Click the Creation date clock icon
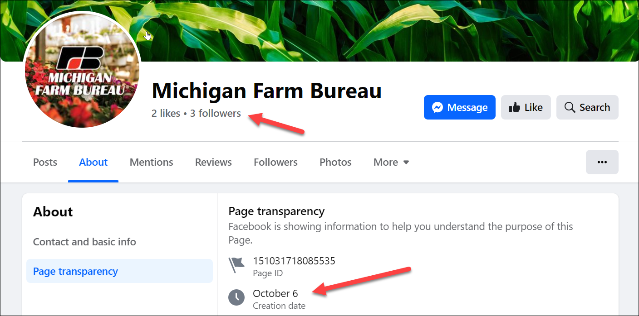Viewport: 639px width, 316px height. click(236, 297)
